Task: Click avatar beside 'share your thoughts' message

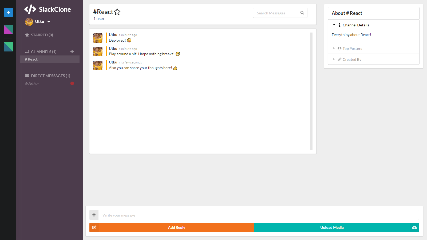Action: tap(98, 65)
